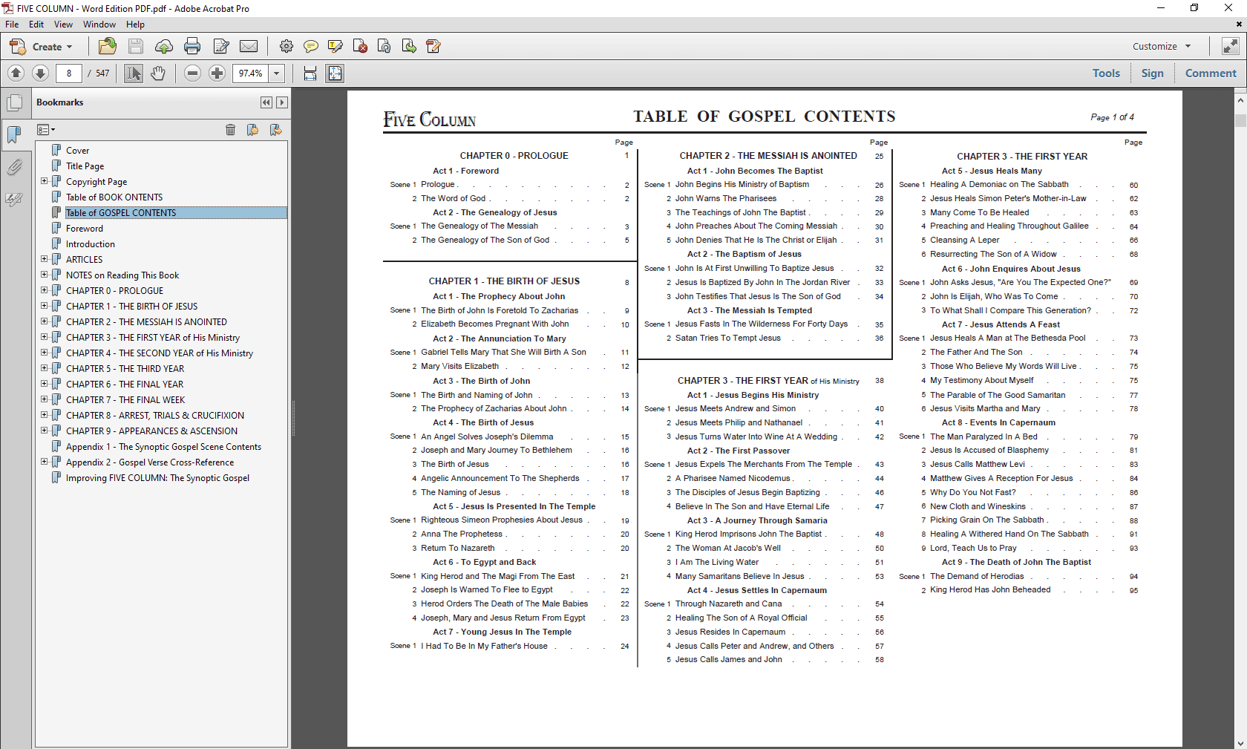Expand NOTES on Reading This Book bookmark

[44, 275]
